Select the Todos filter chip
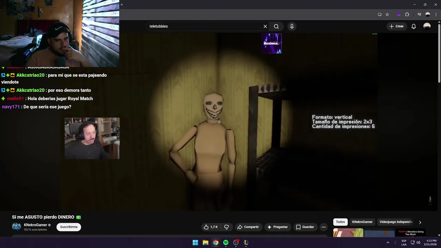The image size is (441, 248). (x=340, y=222)
